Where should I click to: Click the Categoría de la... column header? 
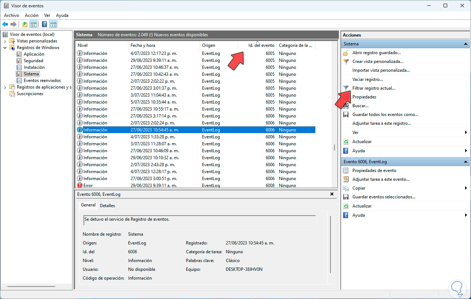296,45
